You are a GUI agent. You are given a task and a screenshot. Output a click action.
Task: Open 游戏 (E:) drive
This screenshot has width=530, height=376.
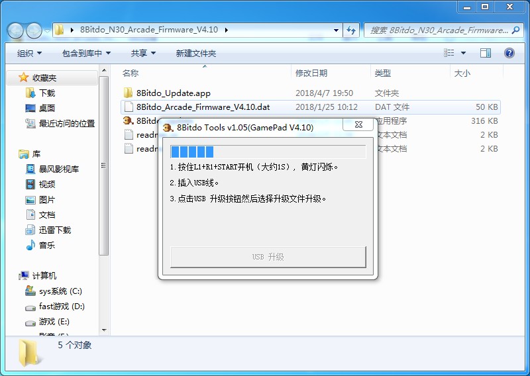[54, 322]
